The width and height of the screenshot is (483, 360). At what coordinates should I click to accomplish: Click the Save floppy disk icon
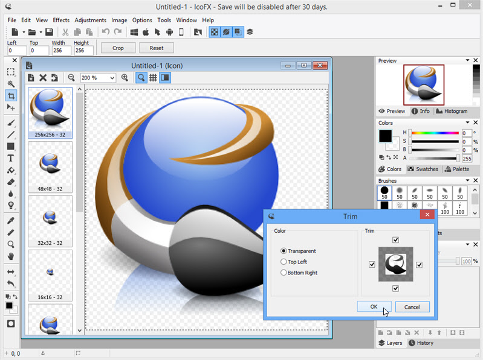49,32
